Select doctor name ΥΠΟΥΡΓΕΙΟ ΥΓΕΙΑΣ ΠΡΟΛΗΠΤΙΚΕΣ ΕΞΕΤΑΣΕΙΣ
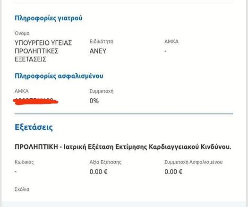The height and width of the screenshot is (207, 248). (43, 51)
